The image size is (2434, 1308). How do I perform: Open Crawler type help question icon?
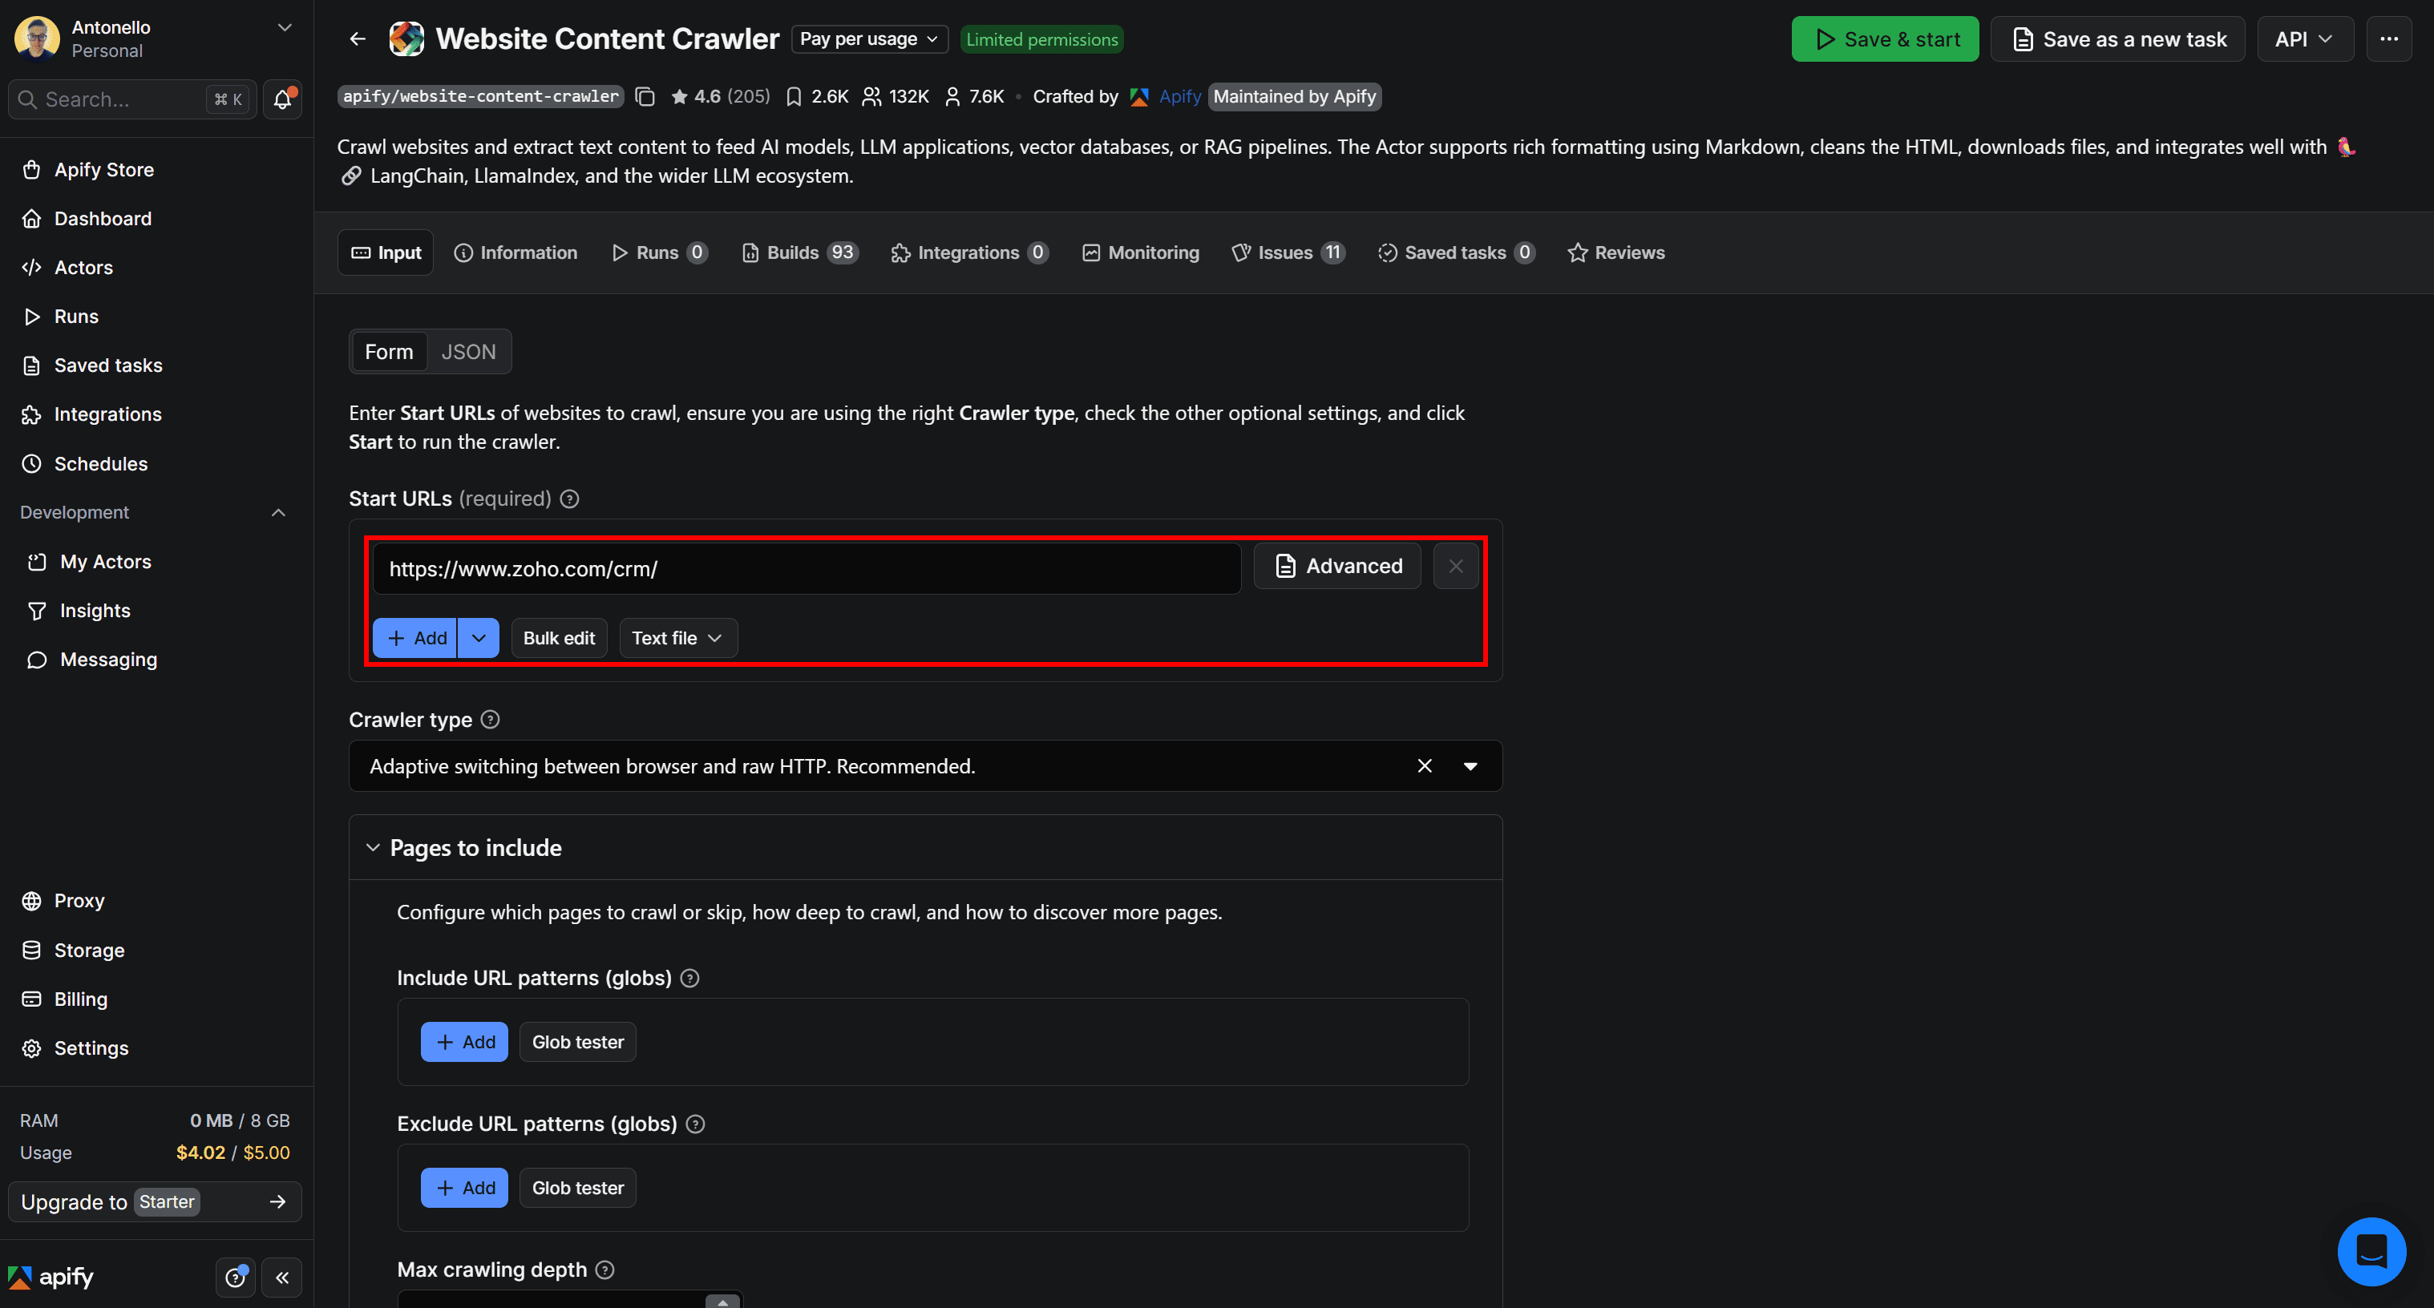pos(489,720)
